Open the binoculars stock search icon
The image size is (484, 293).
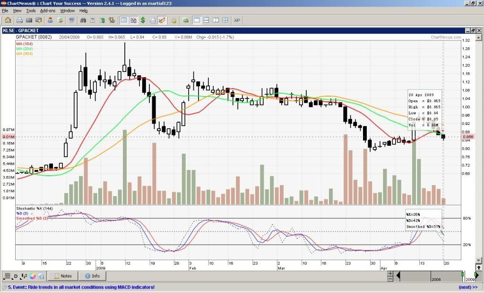83,20
